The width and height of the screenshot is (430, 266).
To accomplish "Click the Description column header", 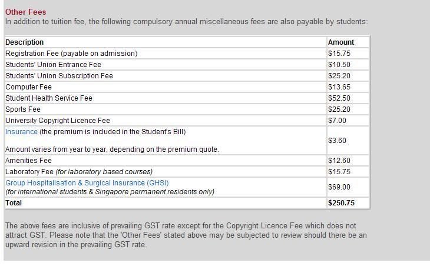I will 25,42.
